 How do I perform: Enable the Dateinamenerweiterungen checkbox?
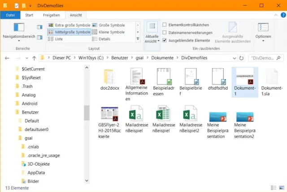(165, 33)
